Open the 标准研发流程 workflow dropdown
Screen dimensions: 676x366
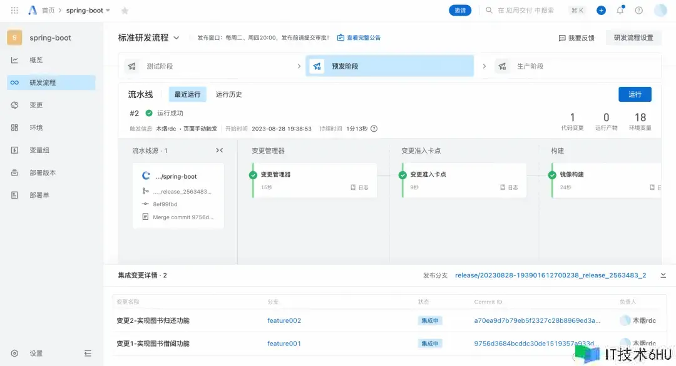coord(177,38)
